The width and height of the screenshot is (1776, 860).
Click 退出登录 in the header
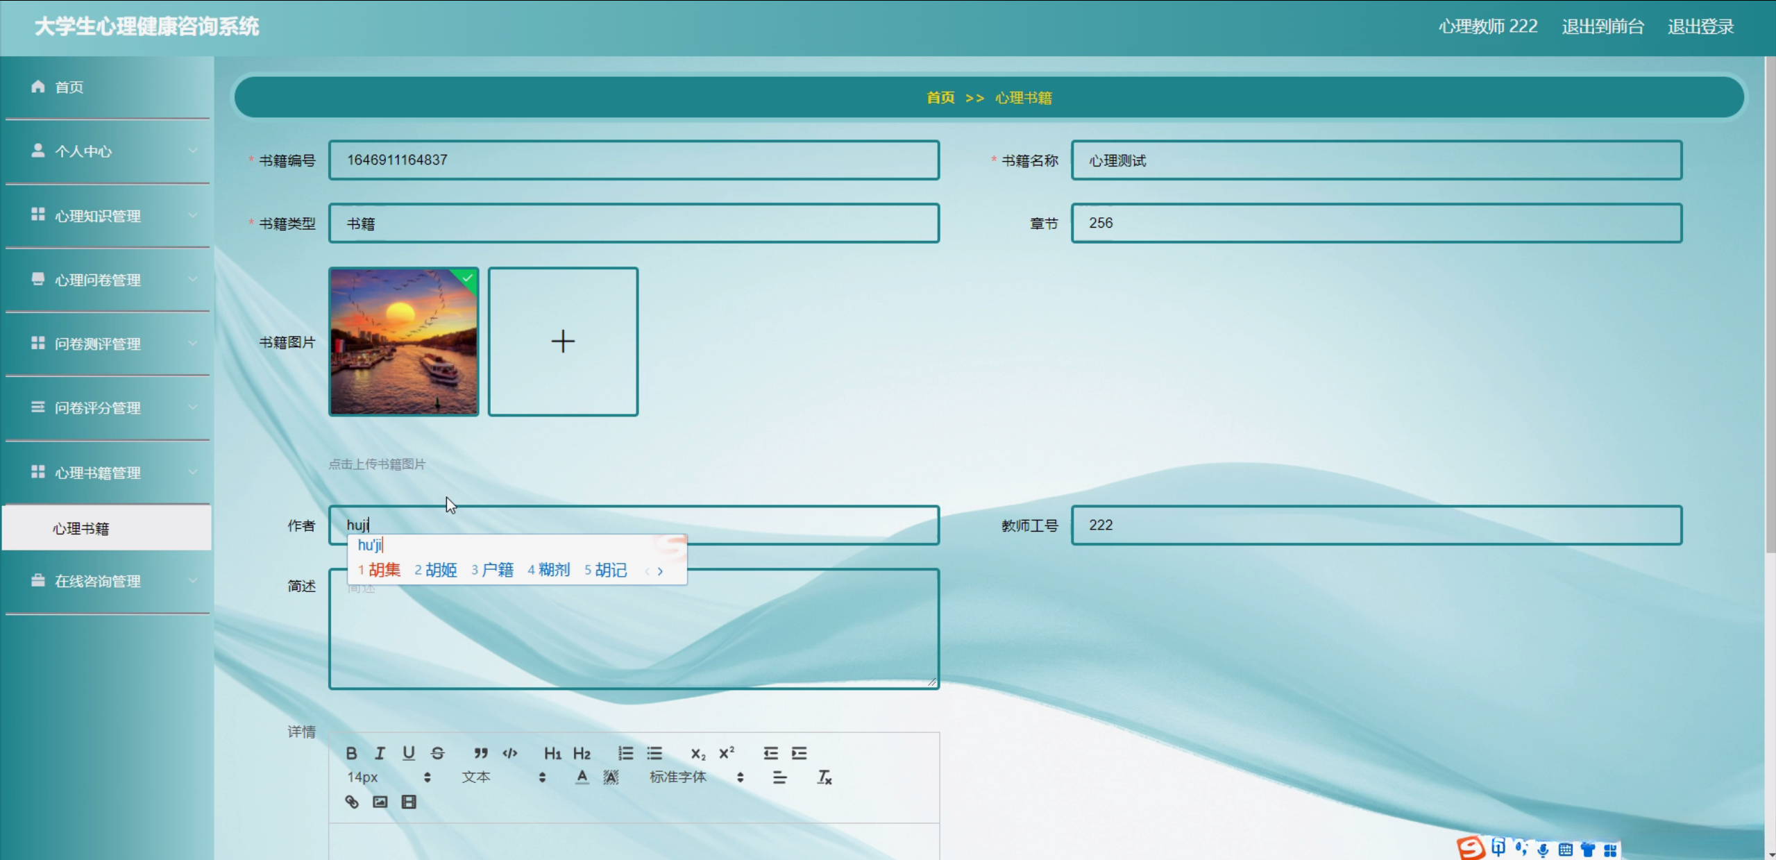click(1700, 26)
